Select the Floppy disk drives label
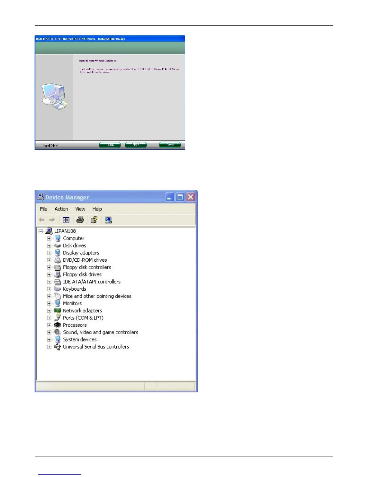368x477 pixels. tap(82, 274)
